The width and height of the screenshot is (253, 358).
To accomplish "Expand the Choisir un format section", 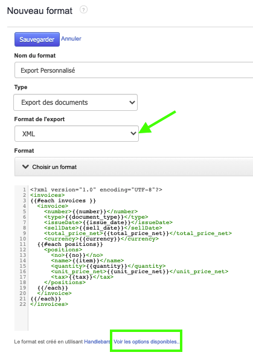I will point(134,167).
